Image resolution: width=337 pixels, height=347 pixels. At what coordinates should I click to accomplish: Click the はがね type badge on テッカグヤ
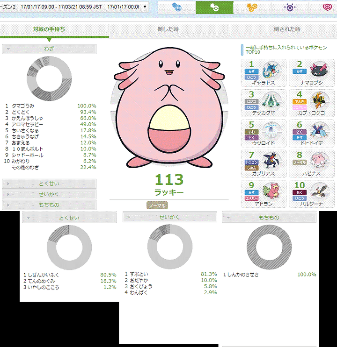252,101
